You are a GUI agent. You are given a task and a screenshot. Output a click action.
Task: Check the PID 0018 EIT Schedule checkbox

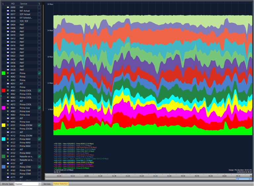click(x=39, y=18)
